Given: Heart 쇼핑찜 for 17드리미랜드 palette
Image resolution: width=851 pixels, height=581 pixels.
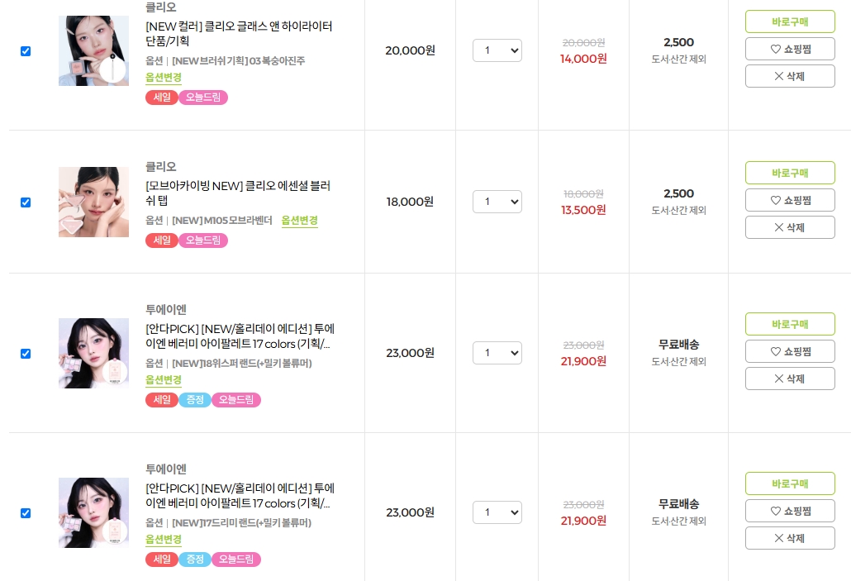Looking at the screenshot, I should tap(790, 511).
